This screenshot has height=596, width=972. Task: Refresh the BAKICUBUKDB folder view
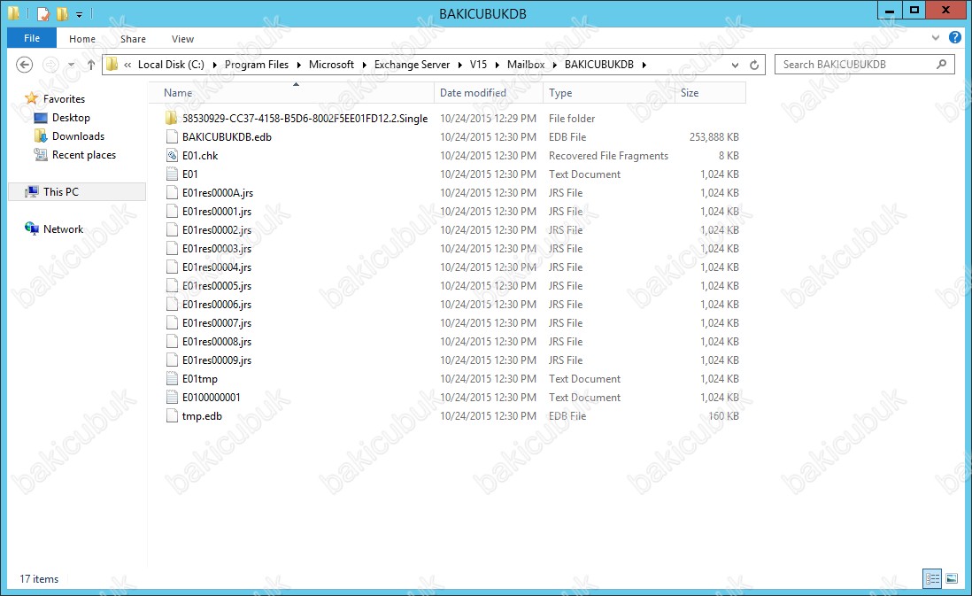[x=754, y=65]
